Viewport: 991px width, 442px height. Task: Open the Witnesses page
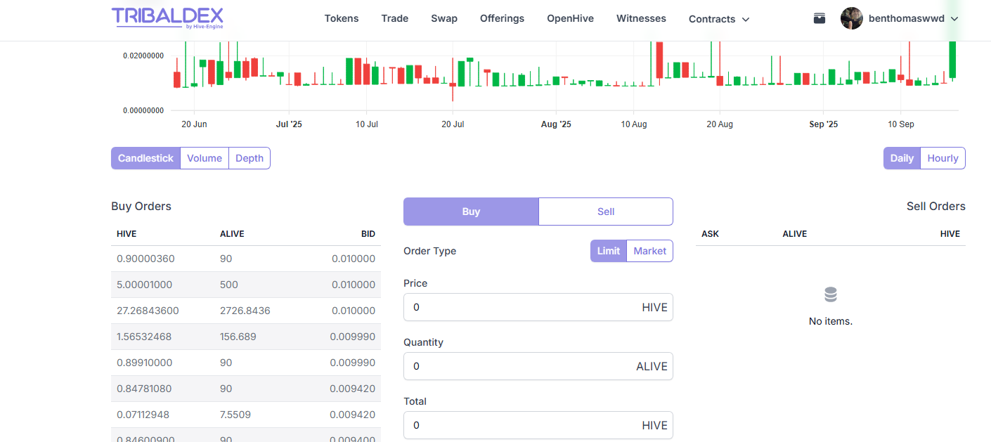point(641,18)
